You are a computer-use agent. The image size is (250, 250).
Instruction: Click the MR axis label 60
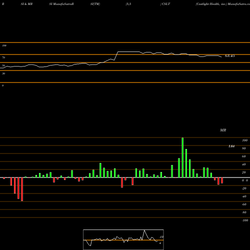pyautogui.click(x=244, y=156)
